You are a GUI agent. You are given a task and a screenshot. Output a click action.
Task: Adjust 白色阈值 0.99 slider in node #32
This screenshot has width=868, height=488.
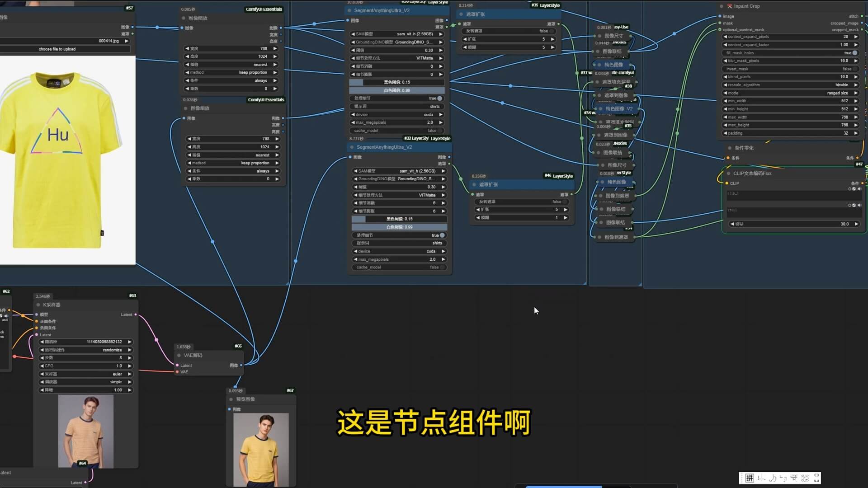pyautogui.click(x=399, y=227)
